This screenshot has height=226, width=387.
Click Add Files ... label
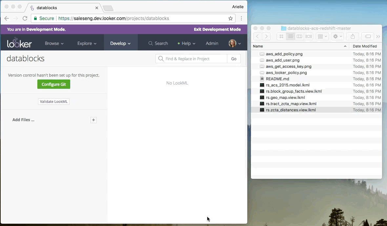[23, 120]
